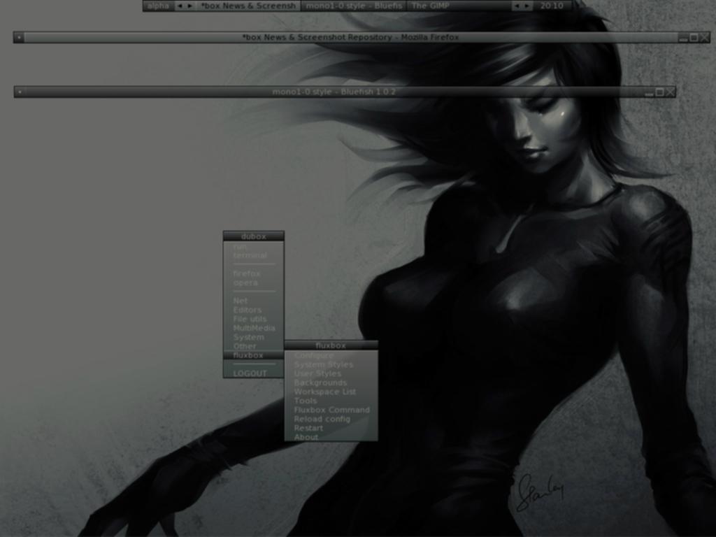The height and width of the screenshot is (537, 716).
Task: Open the System submenu
Action: point(253,338)
